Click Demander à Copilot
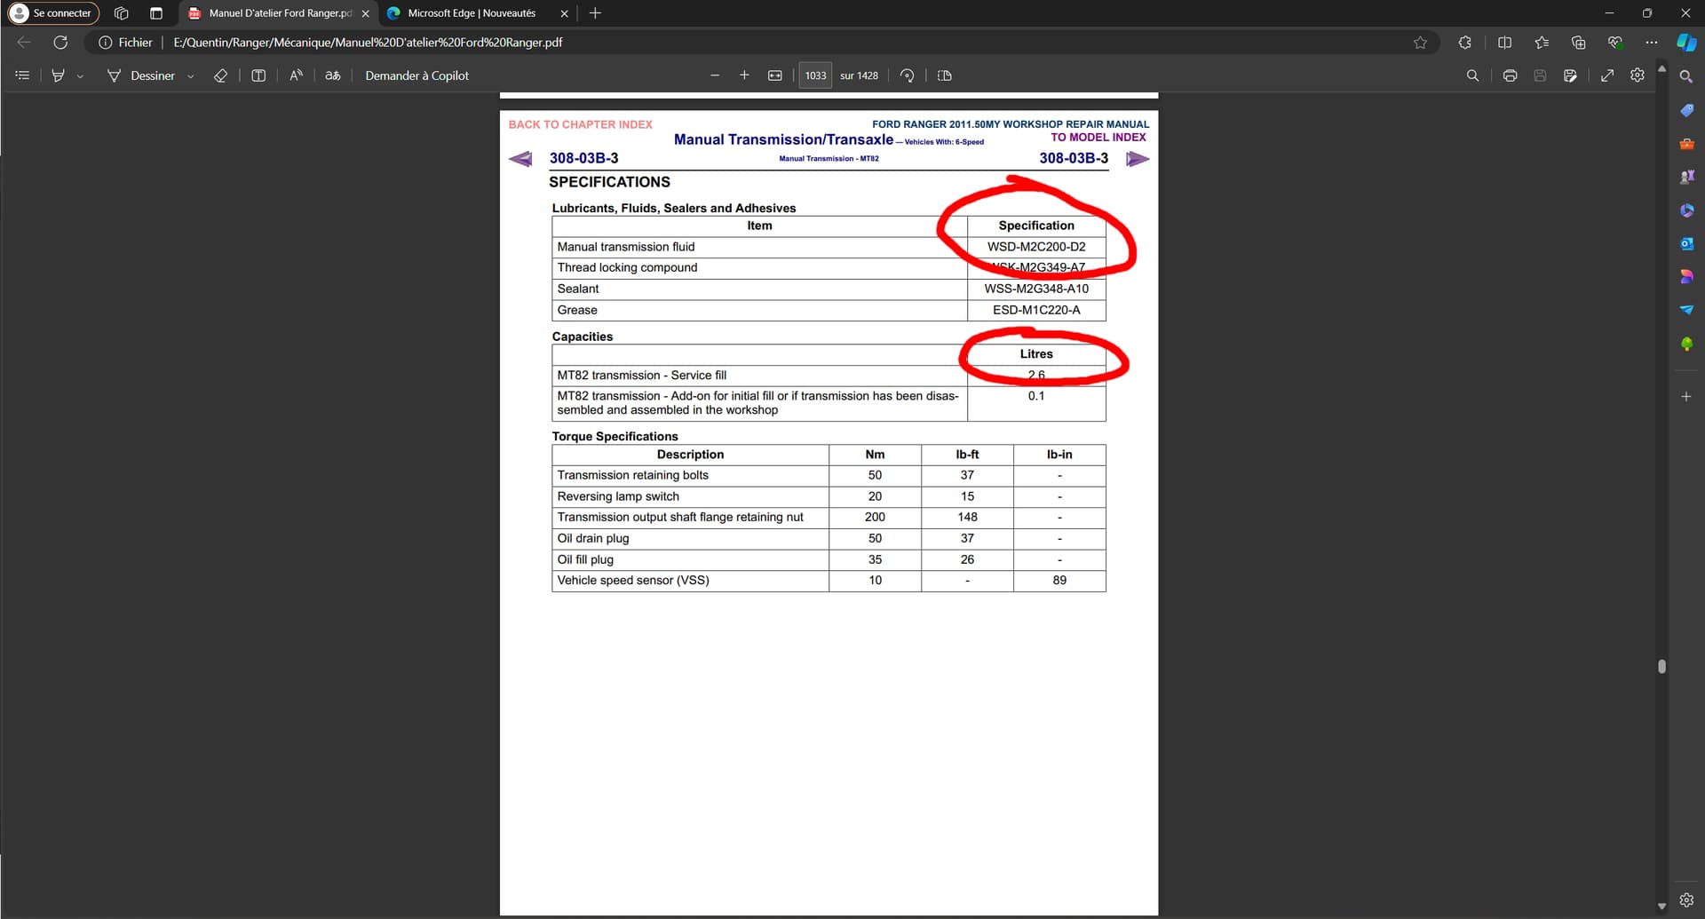 (416, 75)
